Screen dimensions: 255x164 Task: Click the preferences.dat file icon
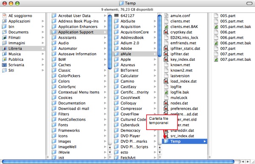coord(166,109)
